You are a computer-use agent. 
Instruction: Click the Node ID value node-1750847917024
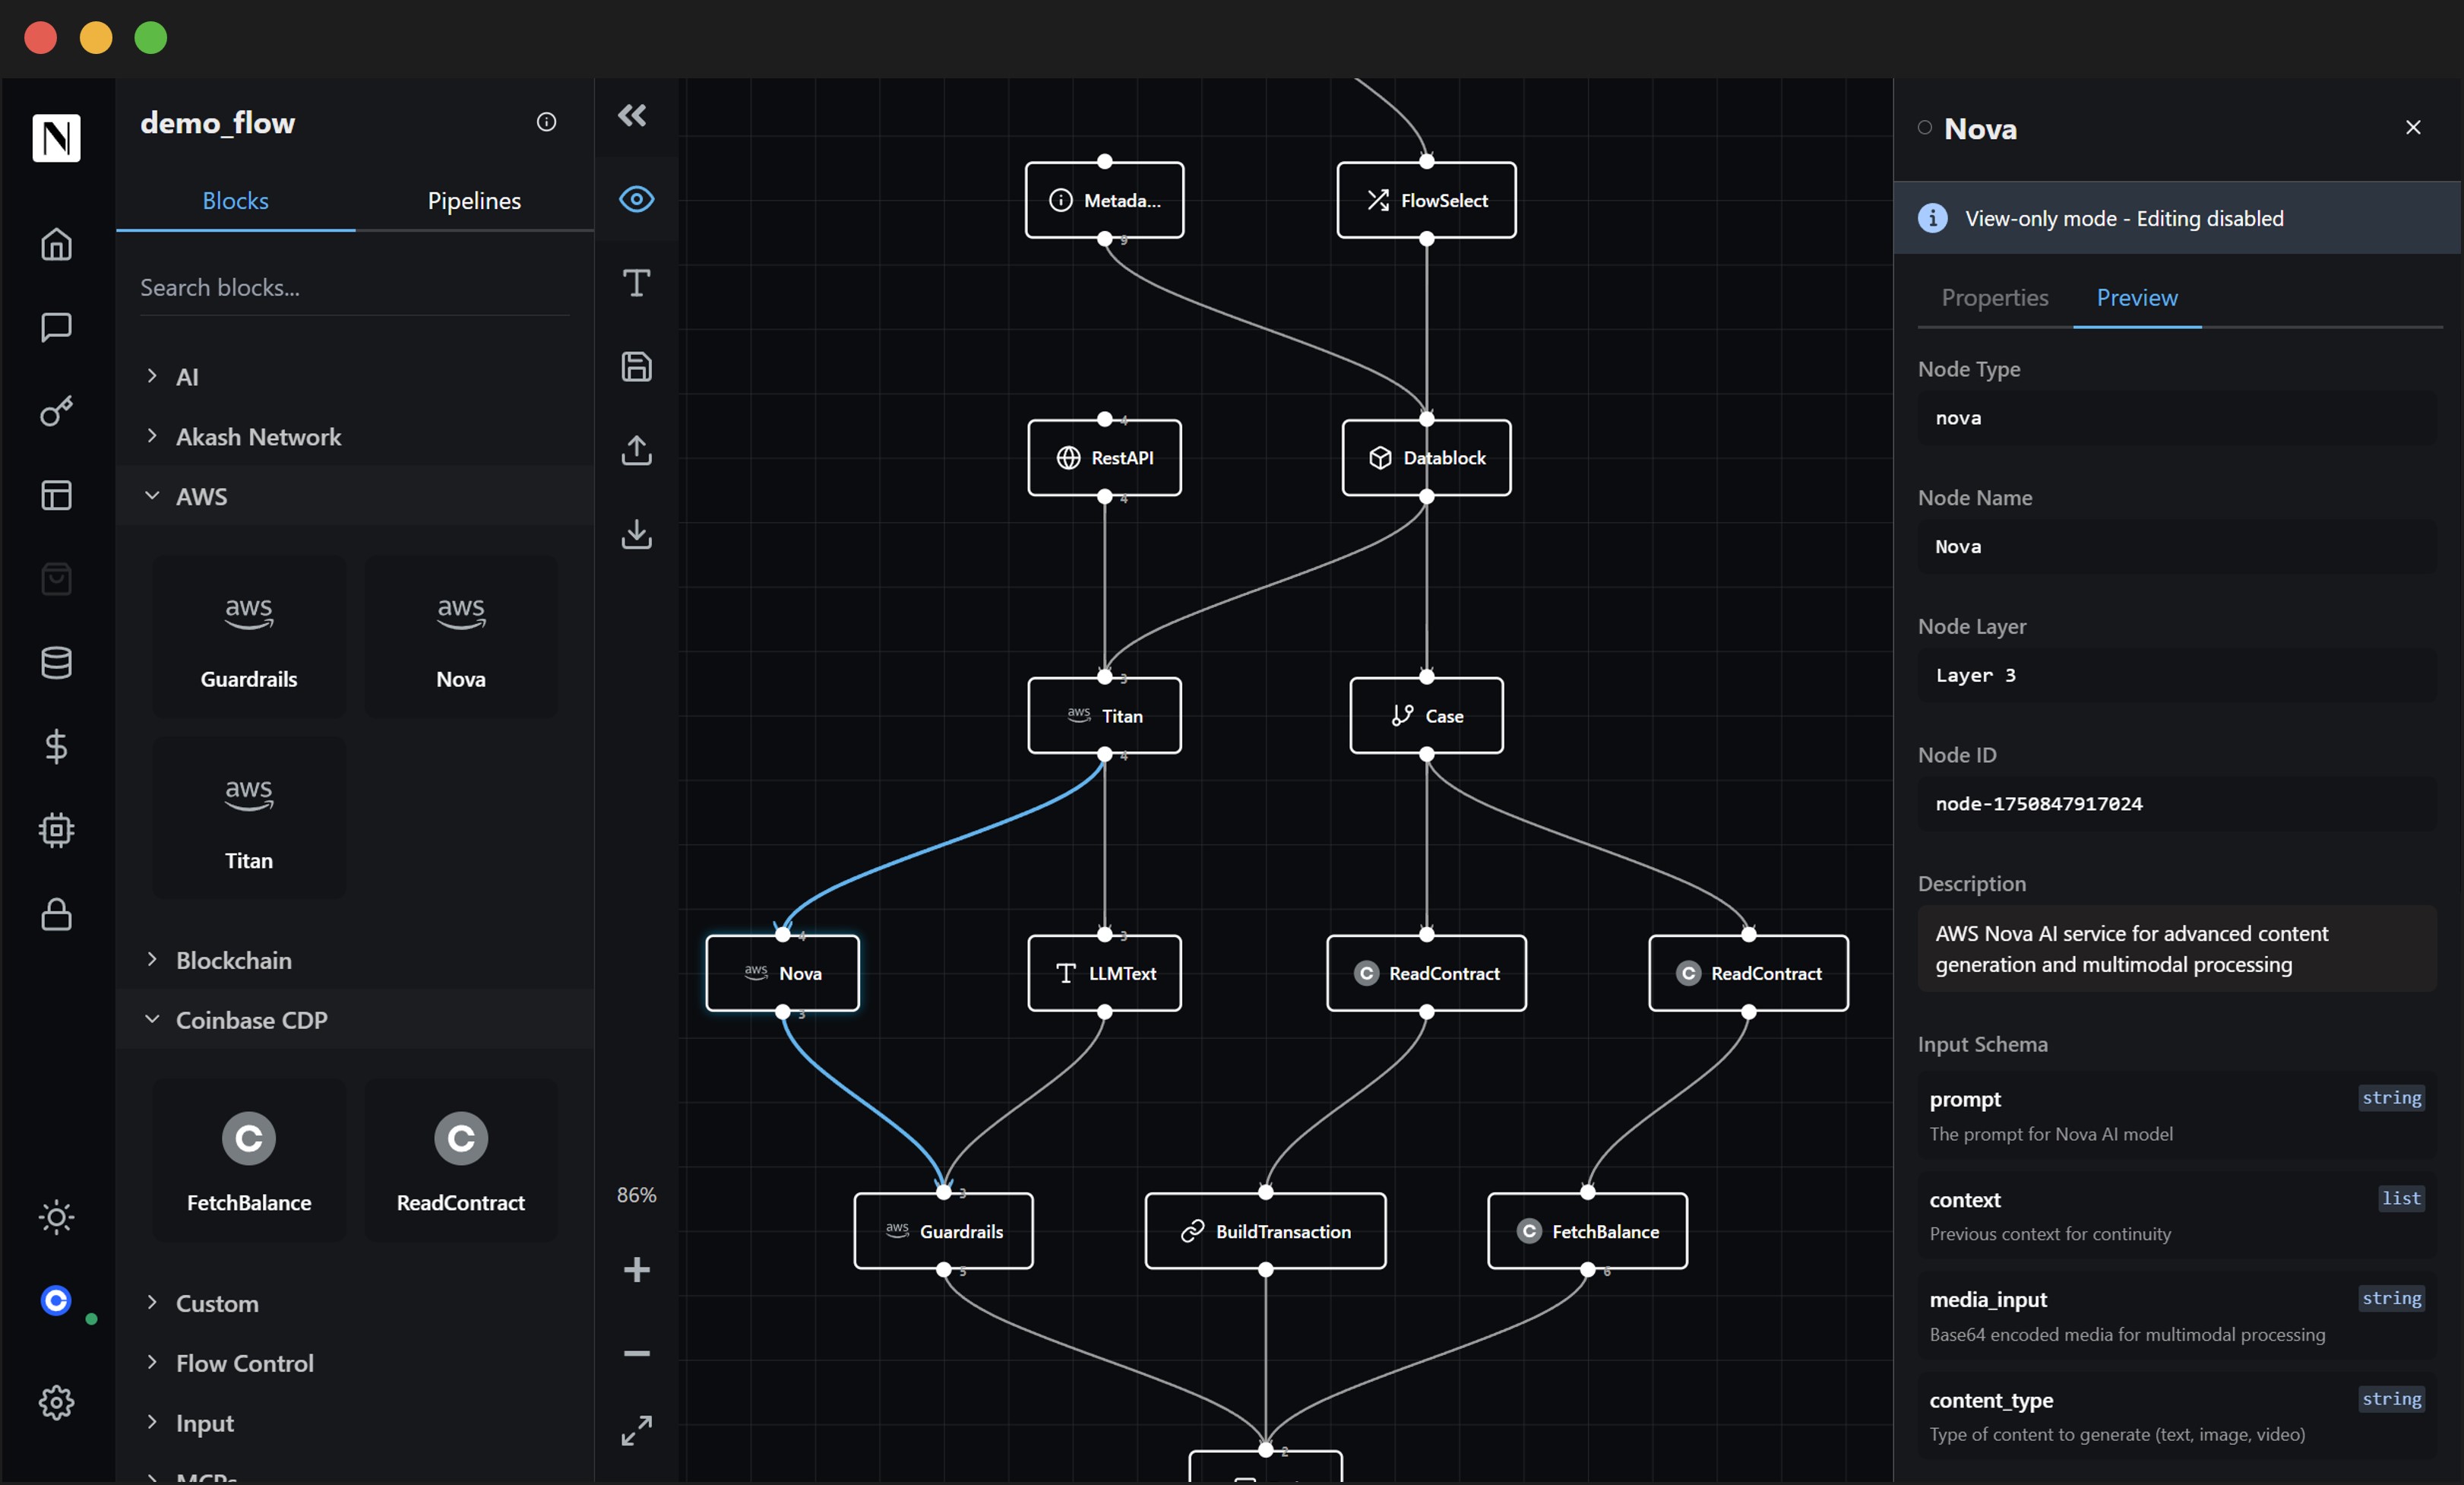2039,804
